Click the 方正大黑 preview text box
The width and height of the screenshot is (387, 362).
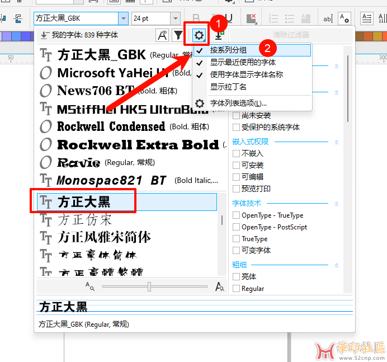pyautogui.click(x=195, y=307)
